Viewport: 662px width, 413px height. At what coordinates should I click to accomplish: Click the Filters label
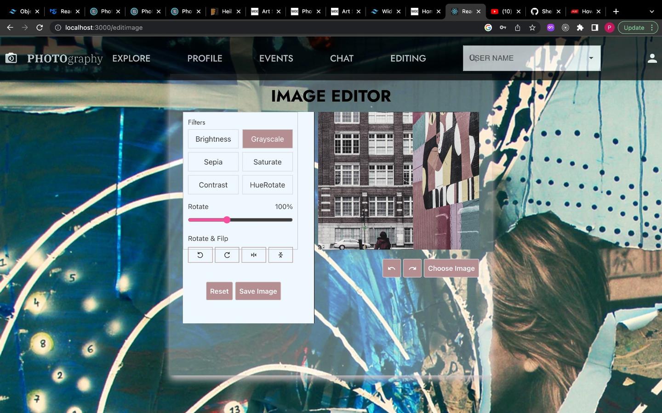196,122
